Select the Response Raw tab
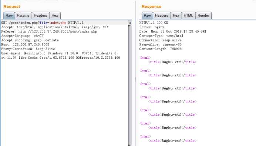Screen dimensions: 256x146 click(x=147, y=16)
